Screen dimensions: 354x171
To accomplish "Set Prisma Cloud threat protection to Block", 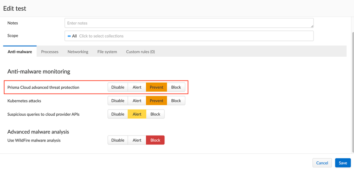I will 176,87.
